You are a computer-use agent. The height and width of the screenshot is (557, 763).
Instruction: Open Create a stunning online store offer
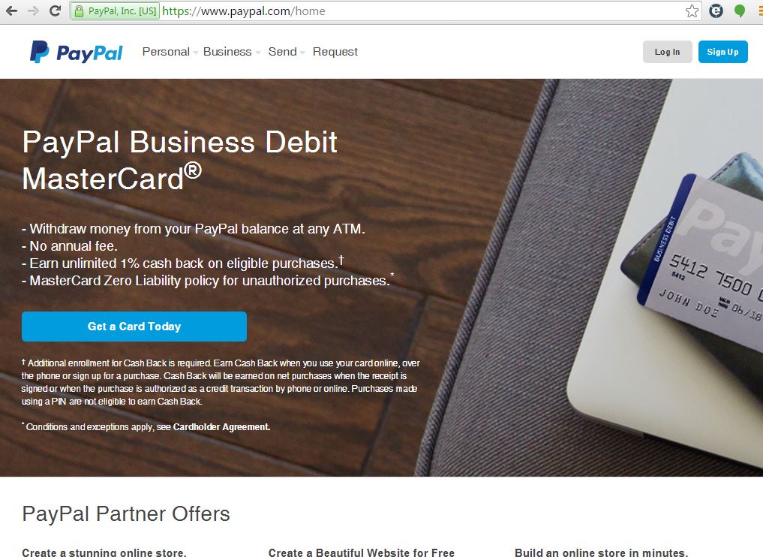point(104,552)
